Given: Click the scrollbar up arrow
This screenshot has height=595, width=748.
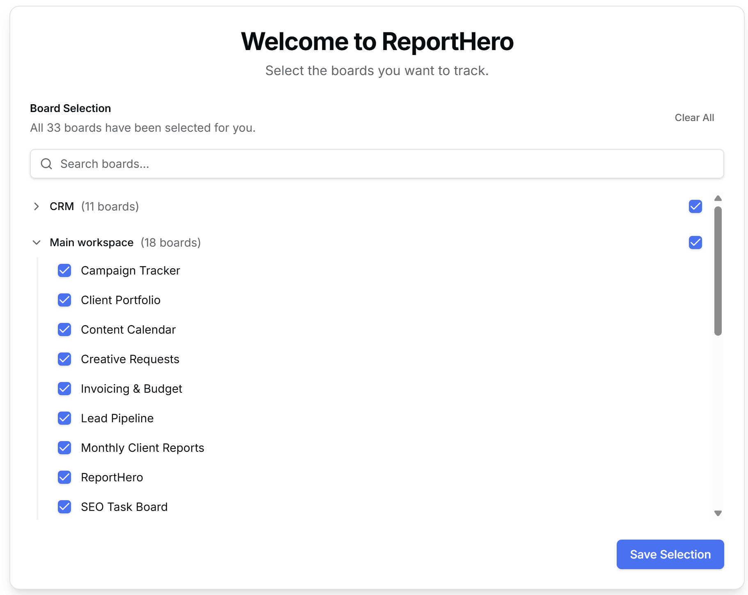Looking at the screenshot, I should 718,198.
